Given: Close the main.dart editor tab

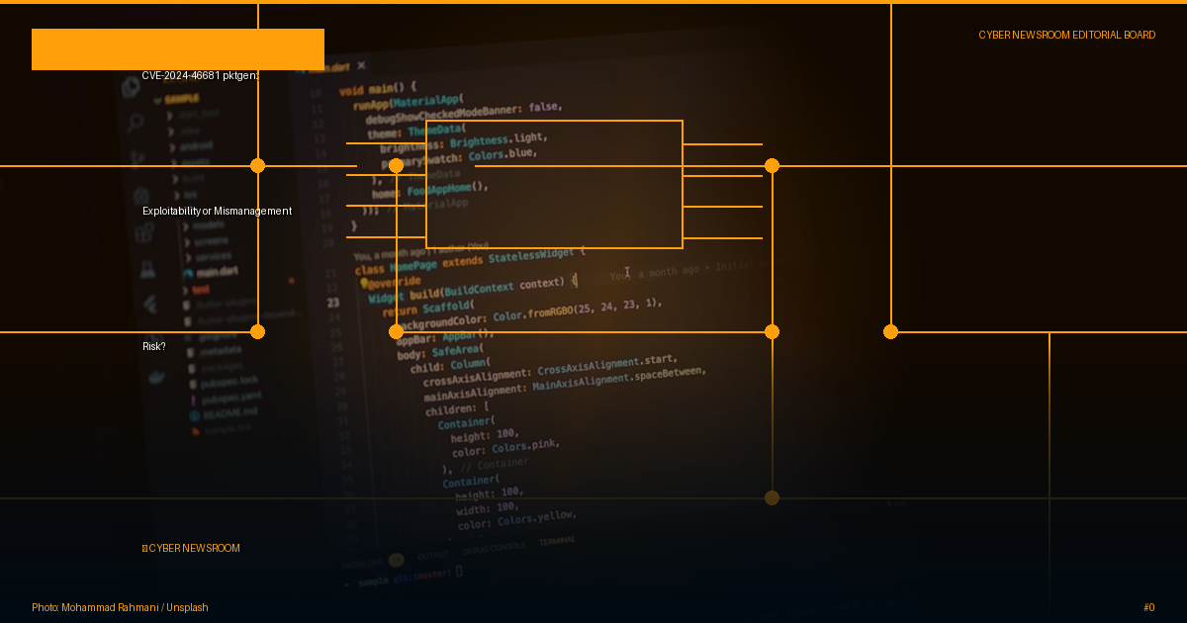Looking at the screenshot, I should (x=361, y=65).
